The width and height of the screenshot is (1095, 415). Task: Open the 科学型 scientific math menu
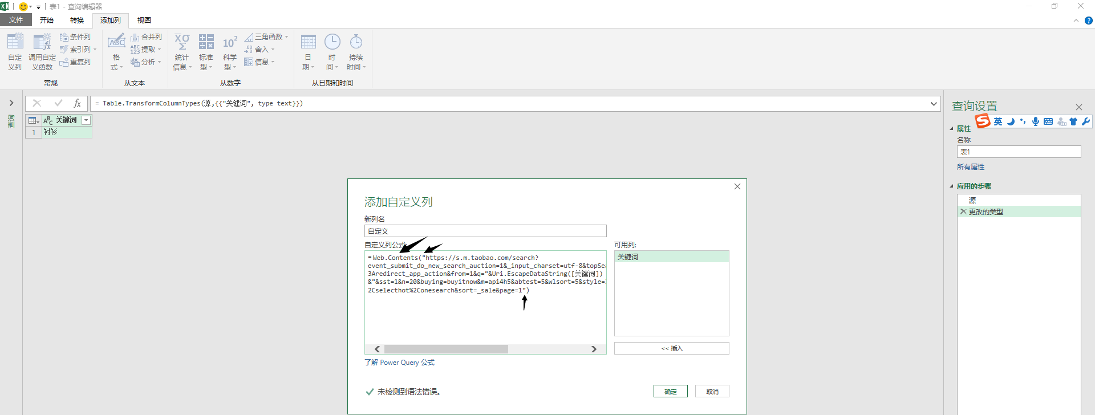(230, 51)
